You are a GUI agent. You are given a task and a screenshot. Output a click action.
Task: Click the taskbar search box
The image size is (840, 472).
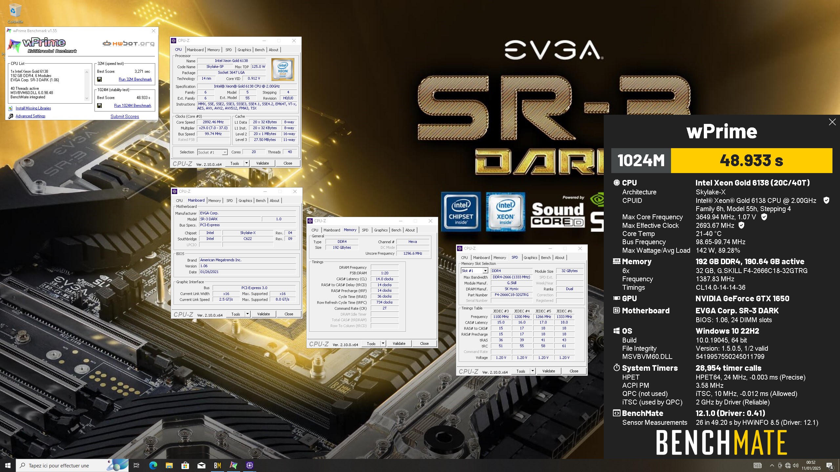[x=72, y=465]
